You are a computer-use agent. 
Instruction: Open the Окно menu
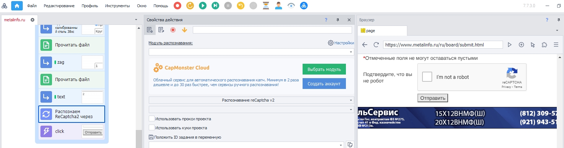pyautogui.click(x=142, y=6)
